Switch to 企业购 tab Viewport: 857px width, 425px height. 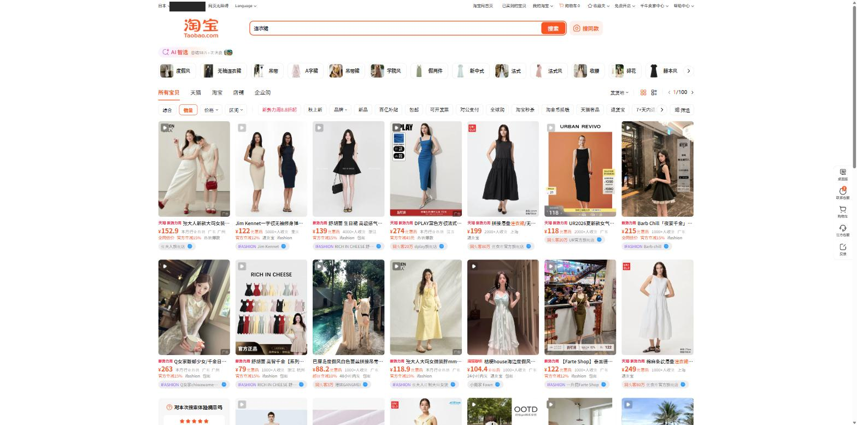(262, 92)
